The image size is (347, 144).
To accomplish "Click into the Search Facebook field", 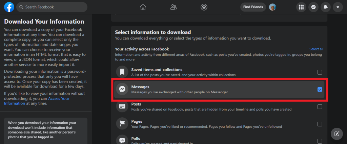I will point(52,7).
